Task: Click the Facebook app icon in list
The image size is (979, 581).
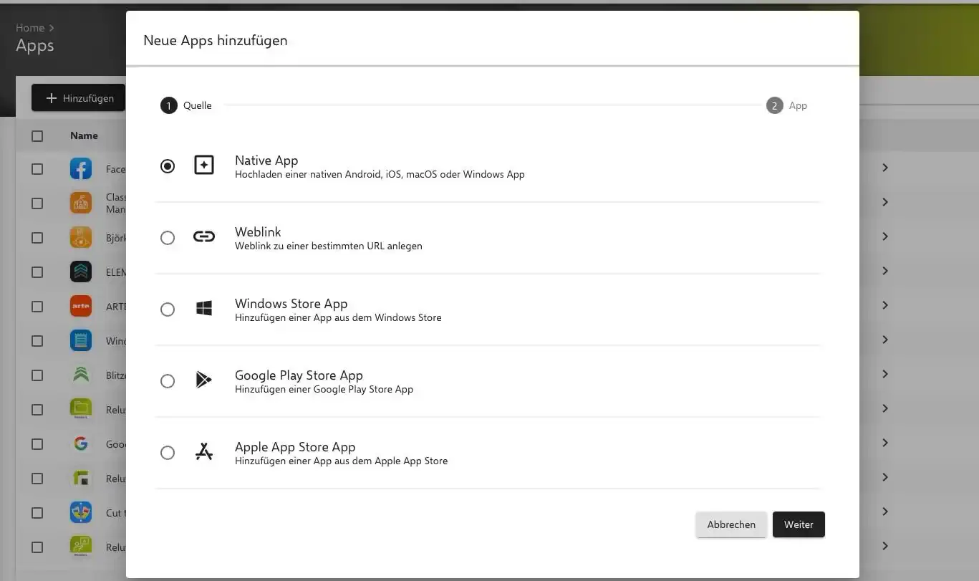Action: coord(81,169)
